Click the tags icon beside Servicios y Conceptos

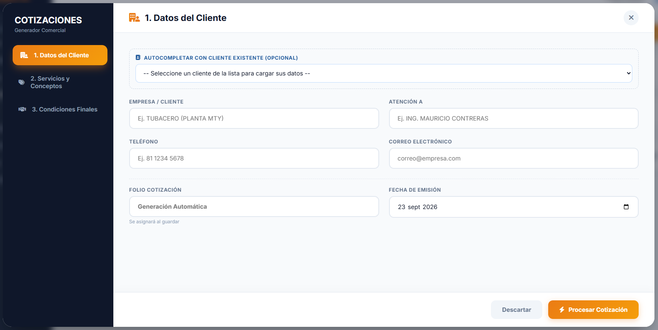(22, 82)
